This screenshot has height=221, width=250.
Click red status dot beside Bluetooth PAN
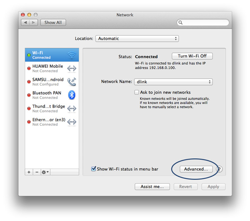pos(29,95)
